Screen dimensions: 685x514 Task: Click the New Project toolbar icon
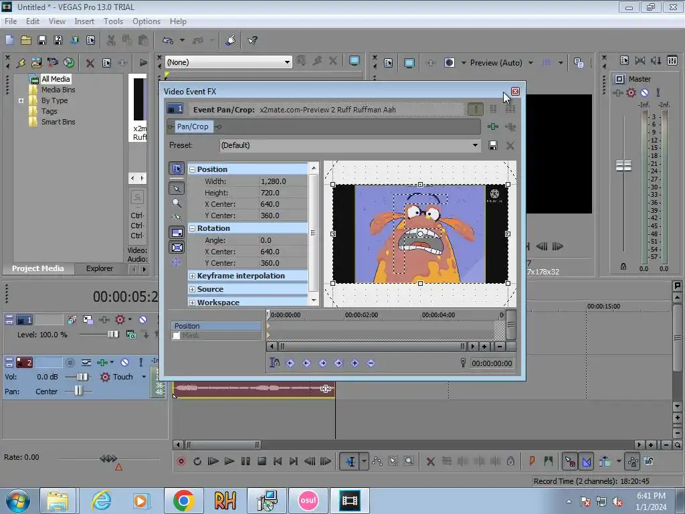tap(9, 40)
